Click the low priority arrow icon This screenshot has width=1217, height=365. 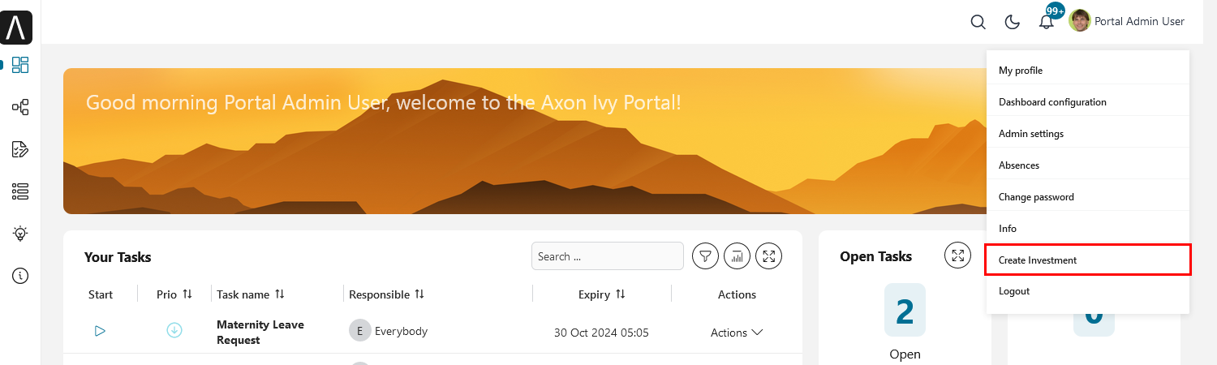point(174,331)
